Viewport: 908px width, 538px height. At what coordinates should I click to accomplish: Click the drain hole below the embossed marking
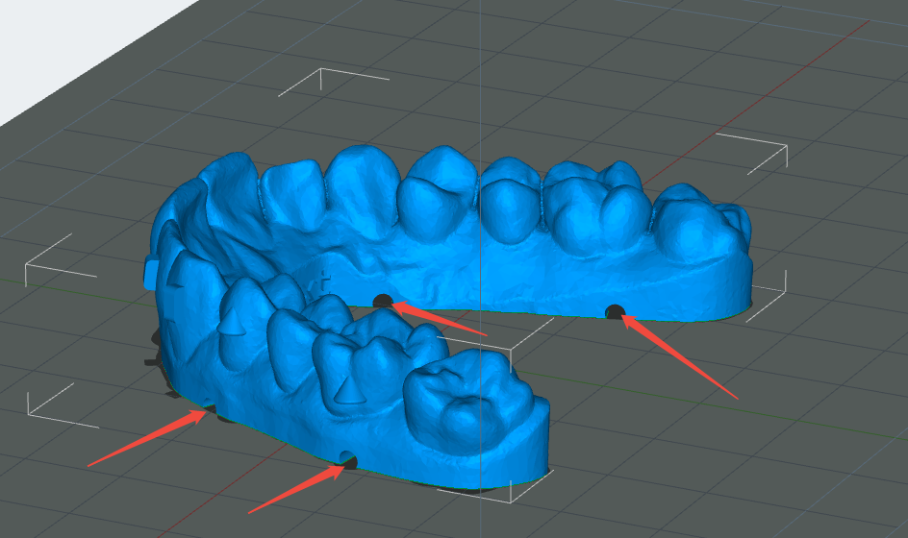(x=383, y=301)
